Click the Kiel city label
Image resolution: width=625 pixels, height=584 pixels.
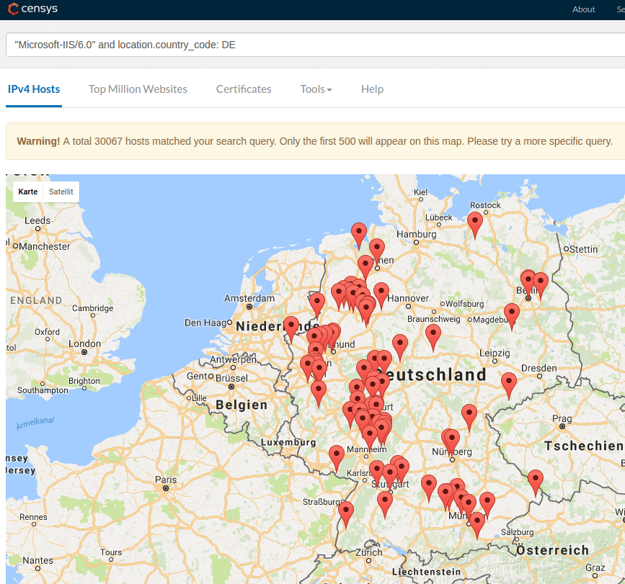pyautogui.click(x=420, y=192)
